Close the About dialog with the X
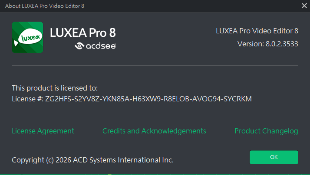Image resolution: width=310 pixels, height=175 pixels. (x=304, y=6)
